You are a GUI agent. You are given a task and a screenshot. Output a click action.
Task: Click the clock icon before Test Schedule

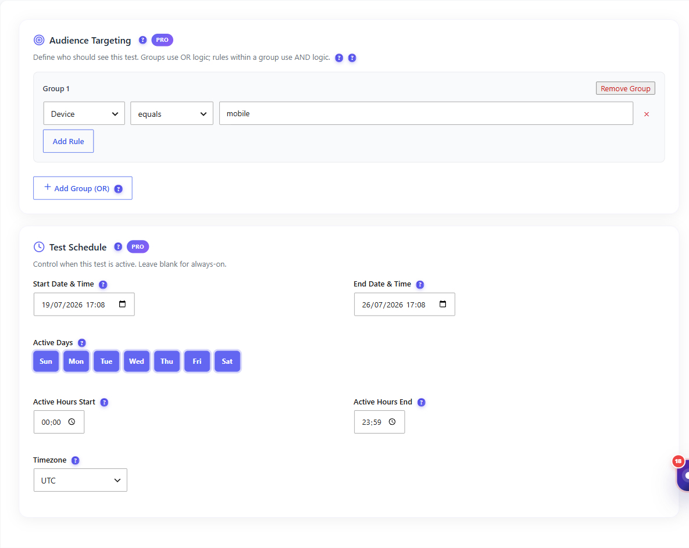point(39,247)
